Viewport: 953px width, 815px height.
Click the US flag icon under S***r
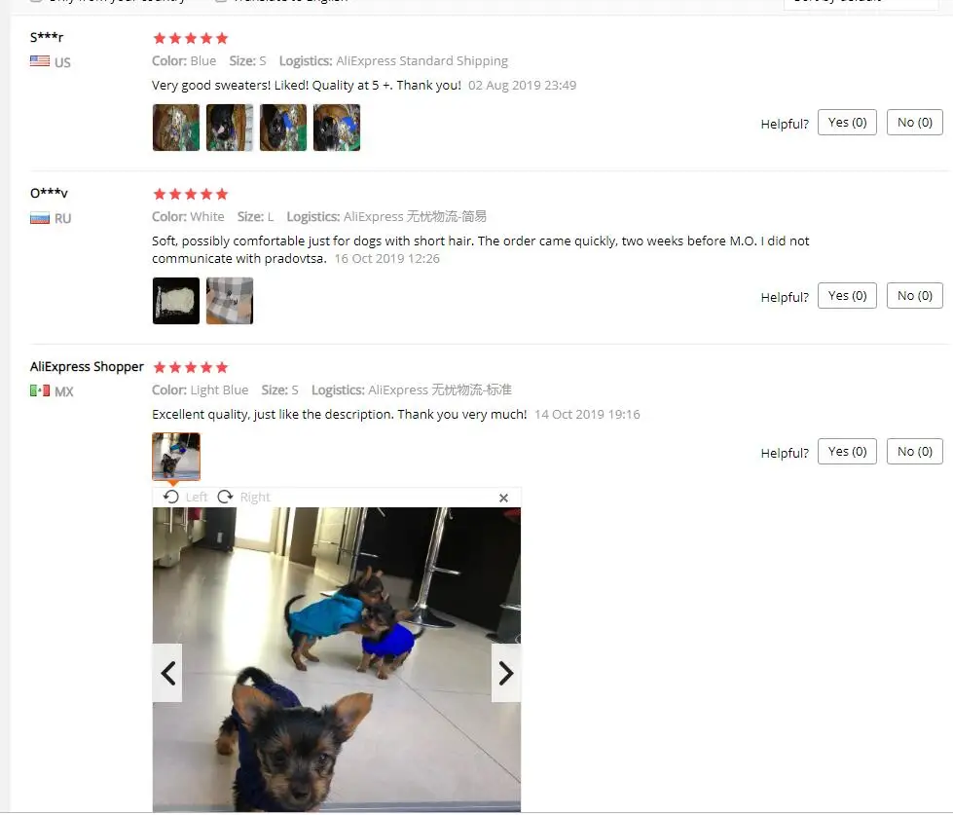40,61
